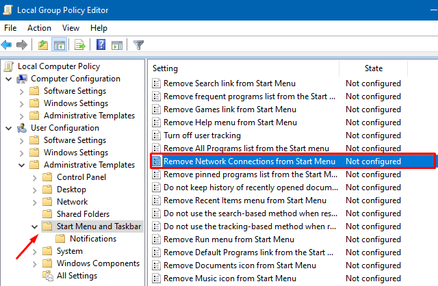Open Help via blue question mark icon
The width and height of the screenshot is (438, 286).
[101, 45]
